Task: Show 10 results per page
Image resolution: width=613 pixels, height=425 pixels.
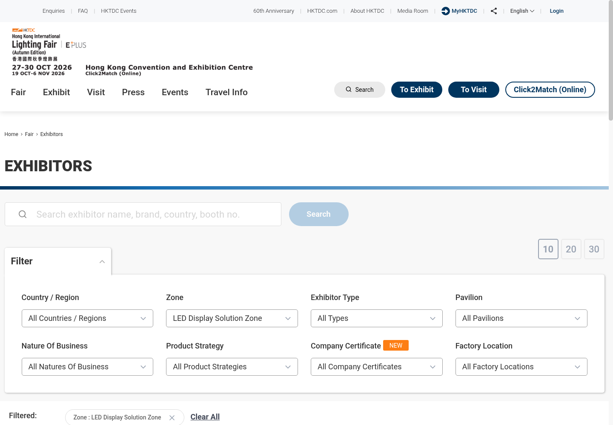Action: click(548, 249)
